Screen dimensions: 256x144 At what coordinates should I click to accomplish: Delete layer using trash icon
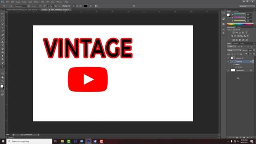tap(252, 138)
